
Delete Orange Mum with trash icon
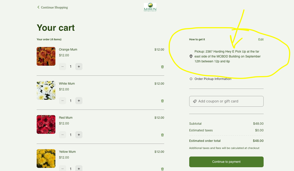pyautogui.click(x=162, y=67)
